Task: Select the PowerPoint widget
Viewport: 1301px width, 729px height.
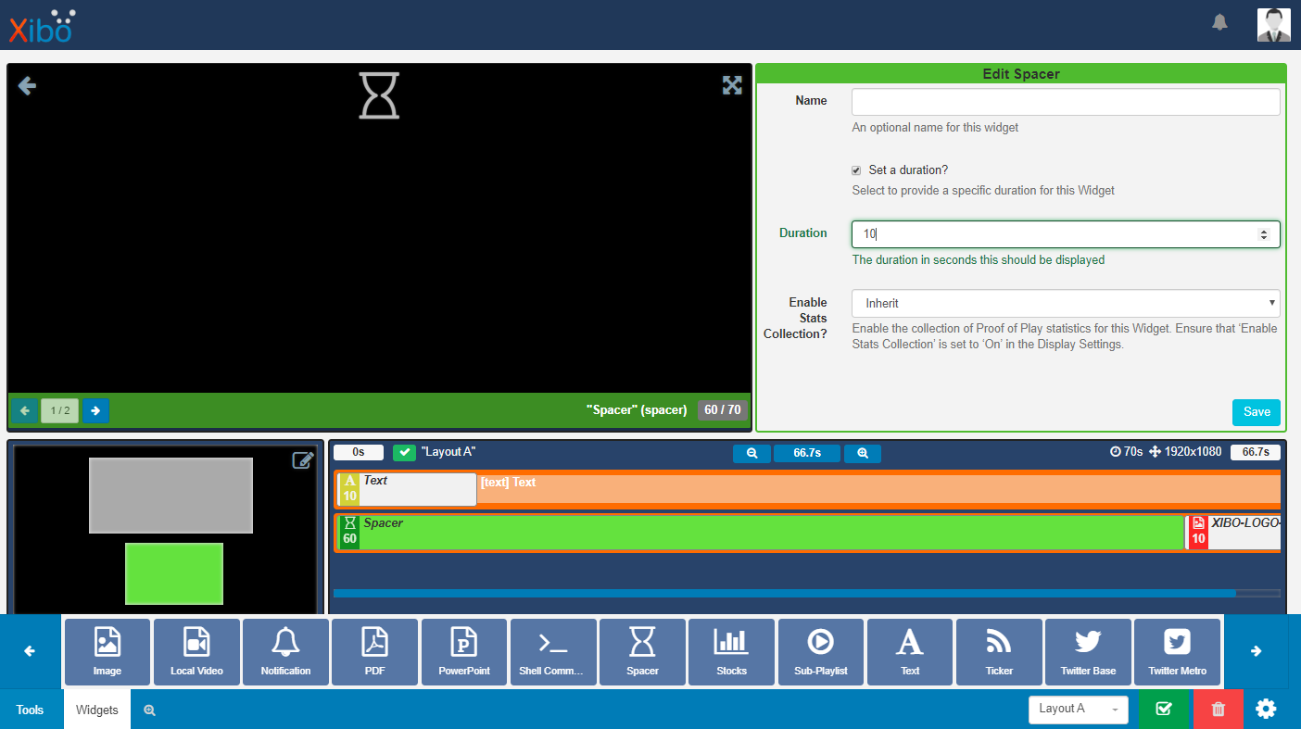Action: click(463, 651)
